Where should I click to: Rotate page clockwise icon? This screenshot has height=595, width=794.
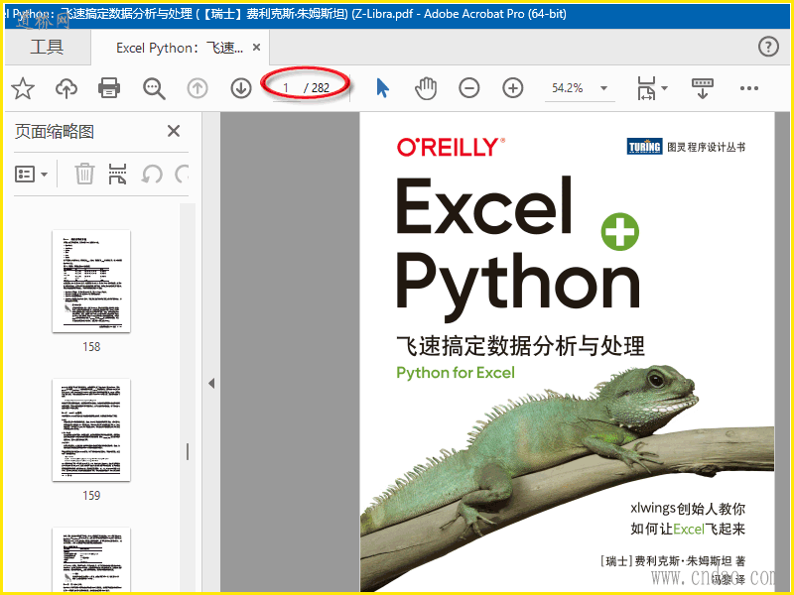point(182,175)
